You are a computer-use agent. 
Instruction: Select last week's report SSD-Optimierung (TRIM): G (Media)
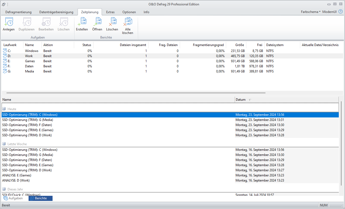click(170, 155)
